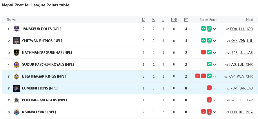Viewport: 258px width, 119px height.
Task: Expand Karnali Yaks series form chevron
Action: point(215,112)
